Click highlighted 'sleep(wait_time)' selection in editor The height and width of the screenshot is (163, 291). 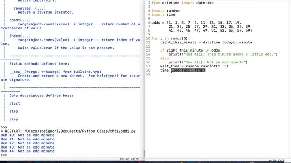point(188,70)
